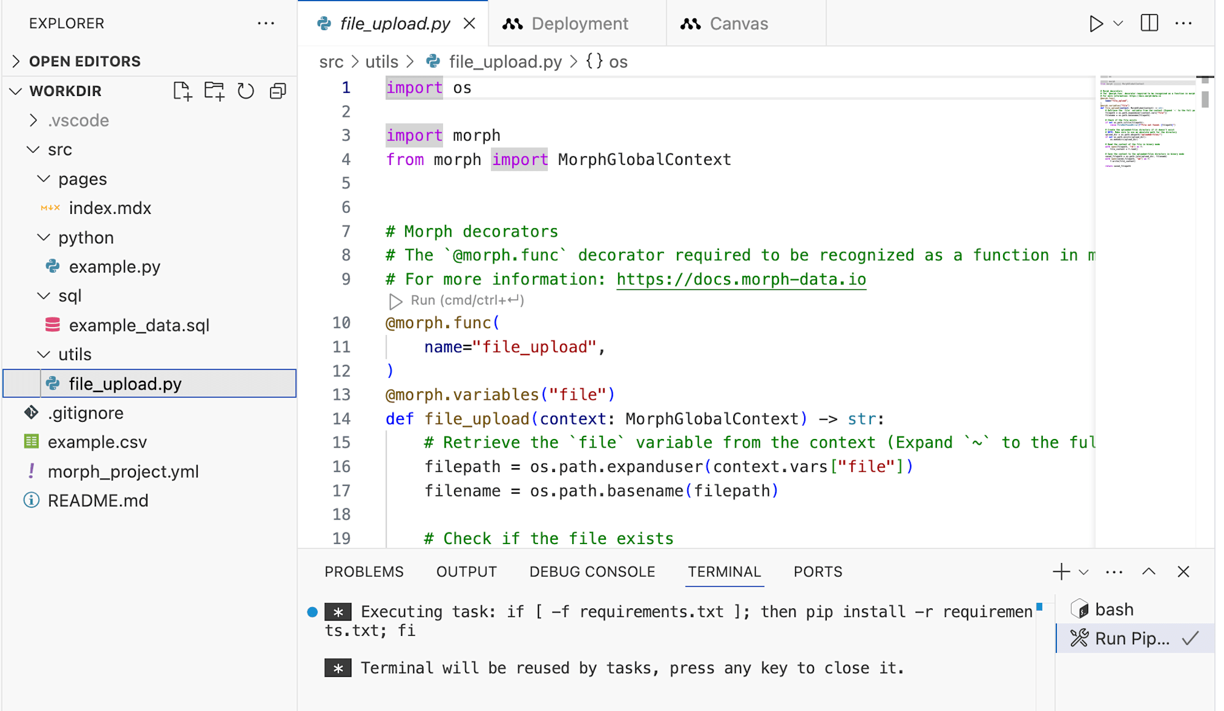Open terminal panel more actions
This screenshot has width=1224, height=711.
pyautogui.click(x=1114, y=572)
